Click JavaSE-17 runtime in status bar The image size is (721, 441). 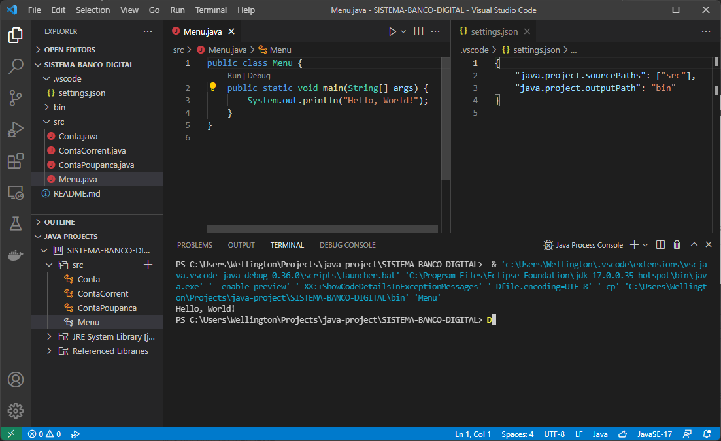[655, 434]
